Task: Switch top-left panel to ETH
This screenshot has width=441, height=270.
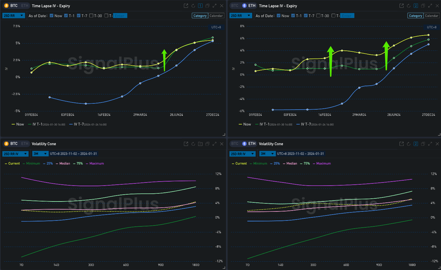Action: pos(25,6)
